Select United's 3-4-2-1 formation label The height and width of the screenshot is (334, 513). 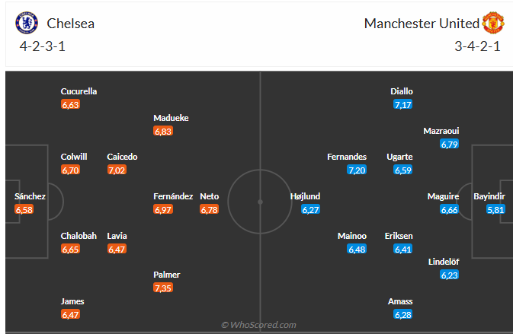pyautogui.click(x=477, y=46)
